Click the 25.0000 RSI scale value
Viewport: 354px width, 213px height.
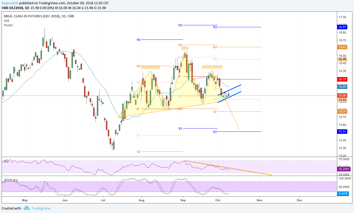click(344, 174)
